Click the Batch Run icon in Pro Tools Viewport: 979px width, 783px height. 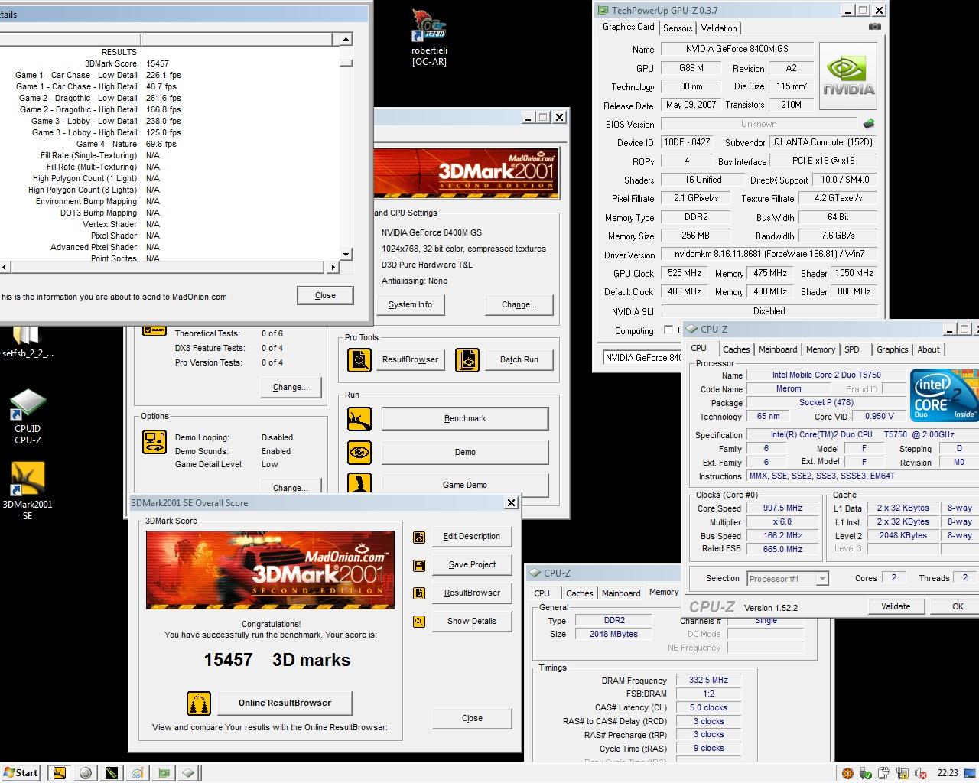click(x=467, y=359)
